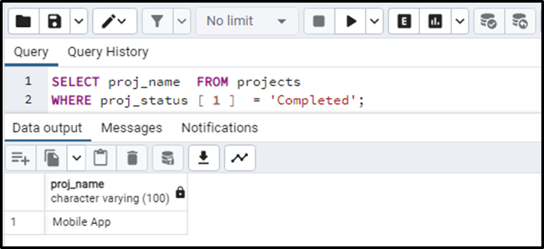544x249 pixels.
Task: Expand the save options dropdown arrow
Action: coord(78,22)
